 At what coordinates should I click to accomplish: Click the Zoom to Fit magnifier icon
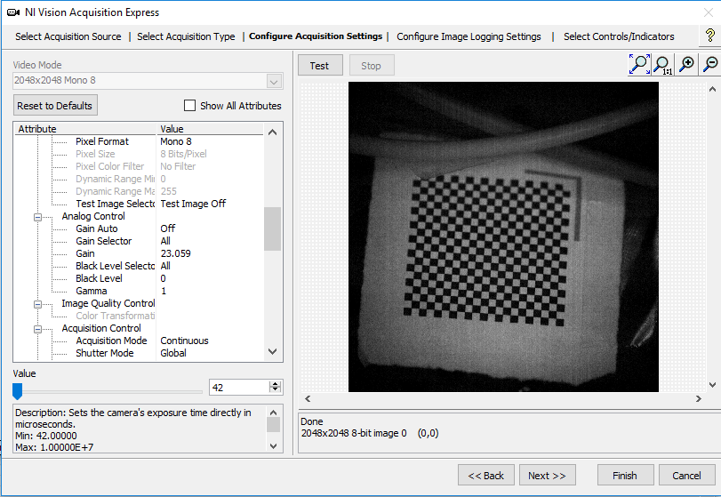[x=639, y=64]
